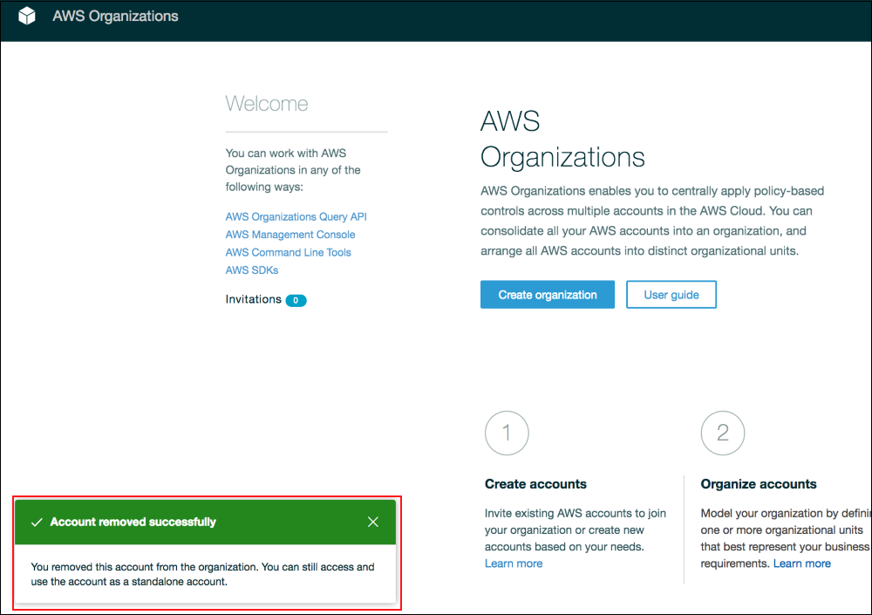Click the Create accounts heading
The width and height of the screenshot is (872, 615).
535,484
